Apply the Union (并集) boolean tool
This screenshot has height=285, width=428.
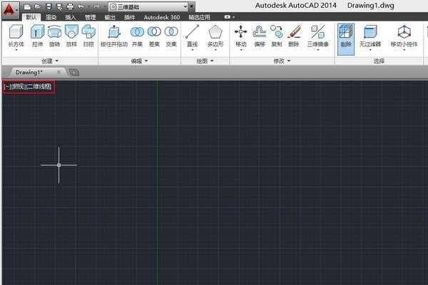point(137,36)
